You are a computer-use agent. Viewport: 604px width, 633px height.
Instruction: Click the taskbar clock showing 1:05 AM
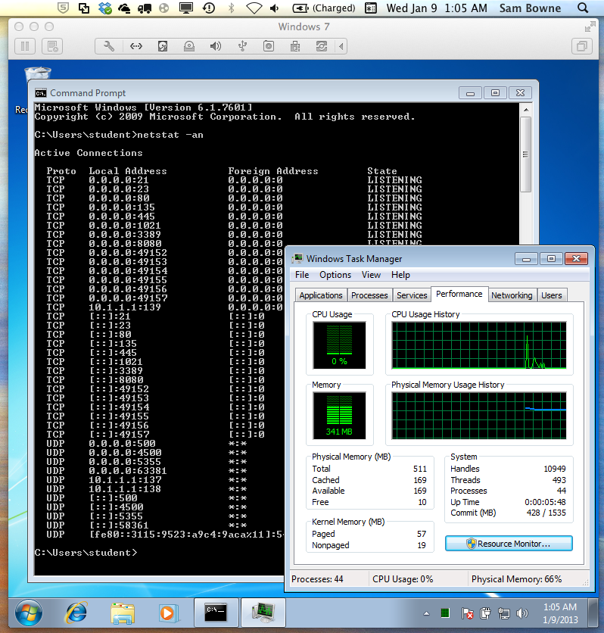pos(559,612)
